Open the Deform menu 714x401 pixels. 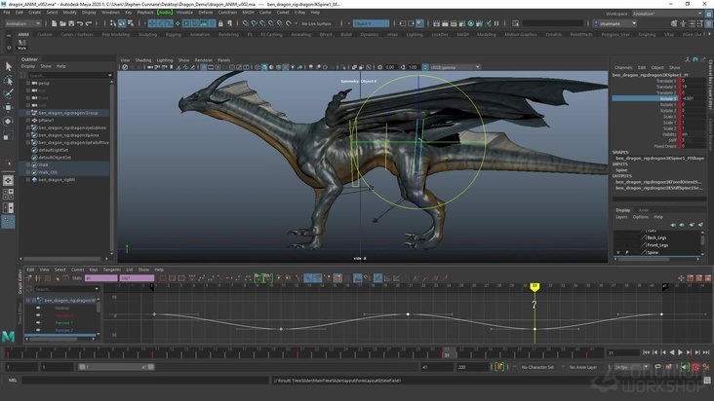tap(205, 13)
